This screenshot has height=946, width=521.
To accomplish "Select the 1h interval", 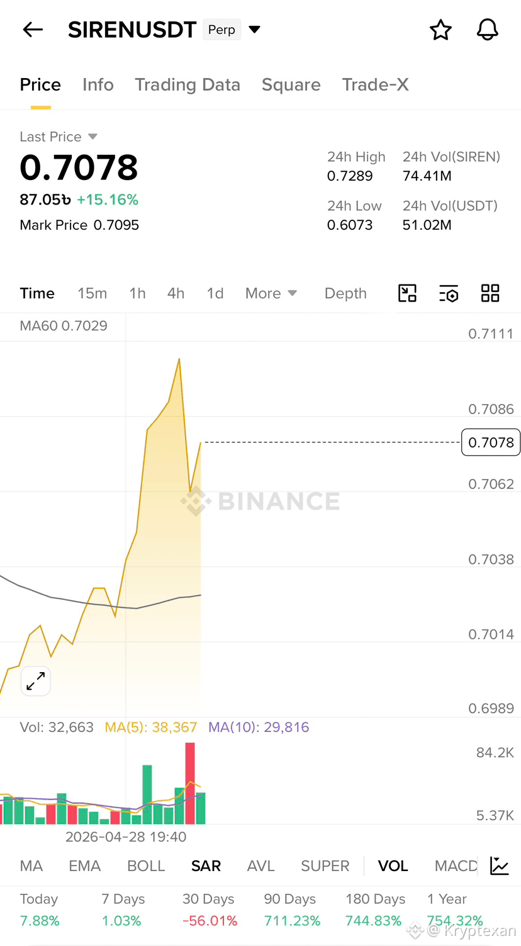I will (137, 293).
